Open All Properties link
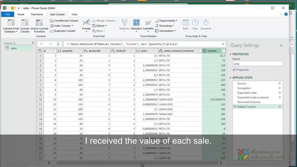Image resolution: width=297 pixels, height=167 pixels. [x=240, y=70]
